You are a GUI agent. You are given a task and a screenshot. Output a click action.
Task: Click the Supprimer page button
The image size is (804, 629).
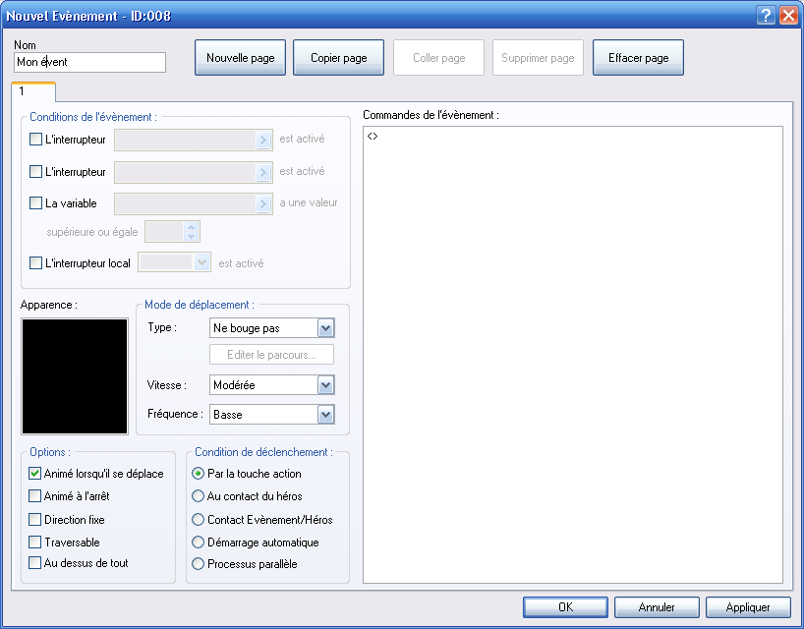point(538,57)
